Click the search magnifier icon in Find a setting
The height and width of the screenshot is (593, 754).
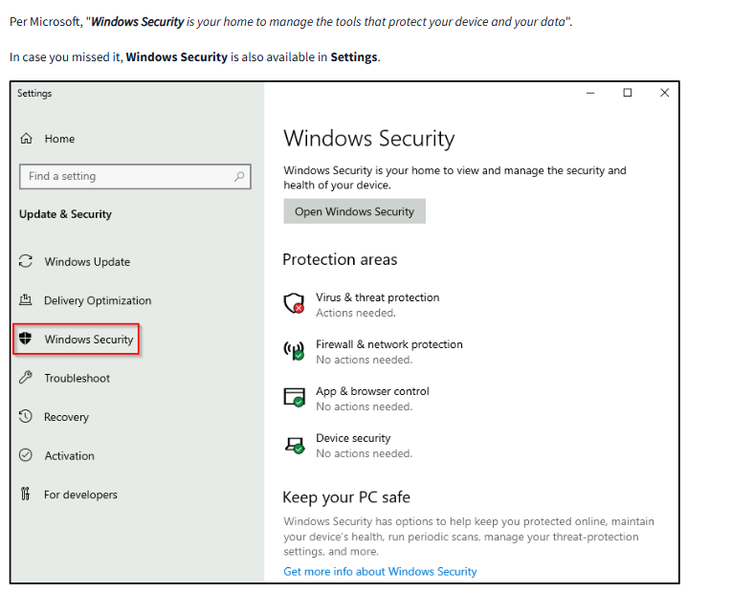[239, 176]
